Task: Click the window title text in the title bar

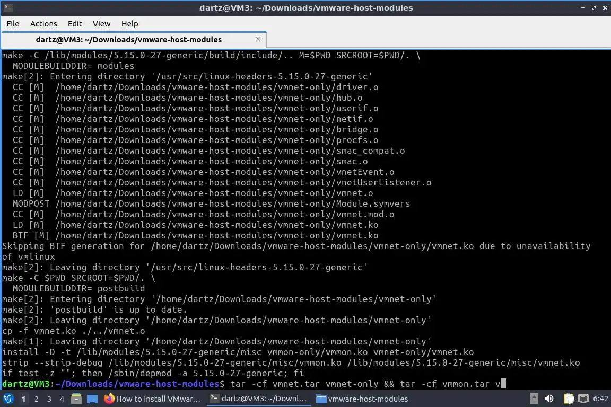Action: (x=306, y=8)
